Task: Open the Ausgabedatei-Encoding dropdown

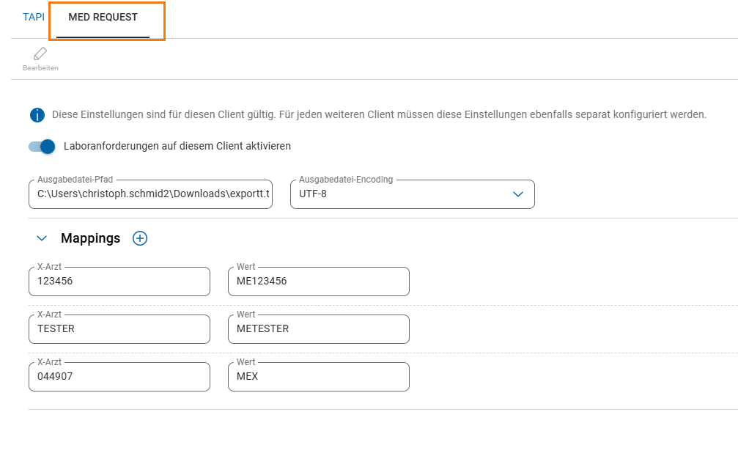Action: [413, 194]
